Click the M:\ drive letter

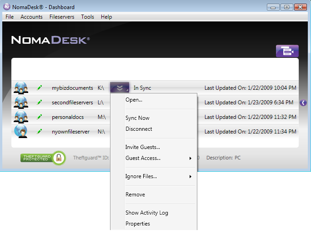102,117
